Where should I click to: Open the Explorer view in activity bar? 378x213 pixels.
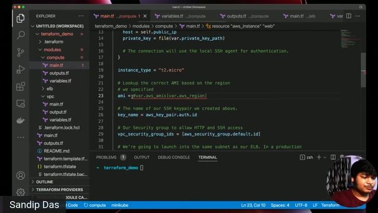[x=21, y=18]
